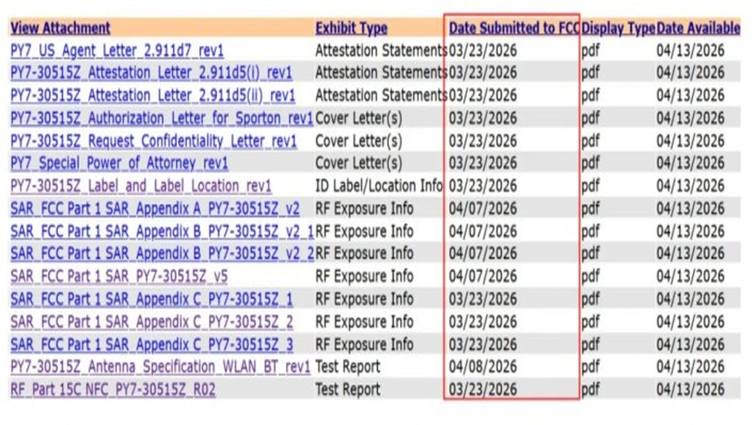This screenshot has height=425, width=756.
Task: Open Request Confidentiality Letter rev1 link
Action: coord(154,141)
